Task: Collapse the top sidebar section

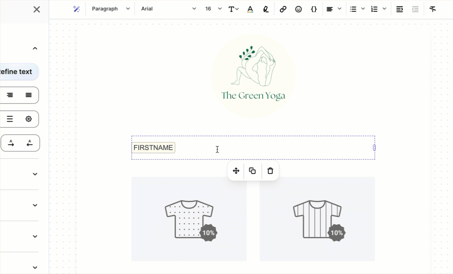Action: tap(35, 48)
